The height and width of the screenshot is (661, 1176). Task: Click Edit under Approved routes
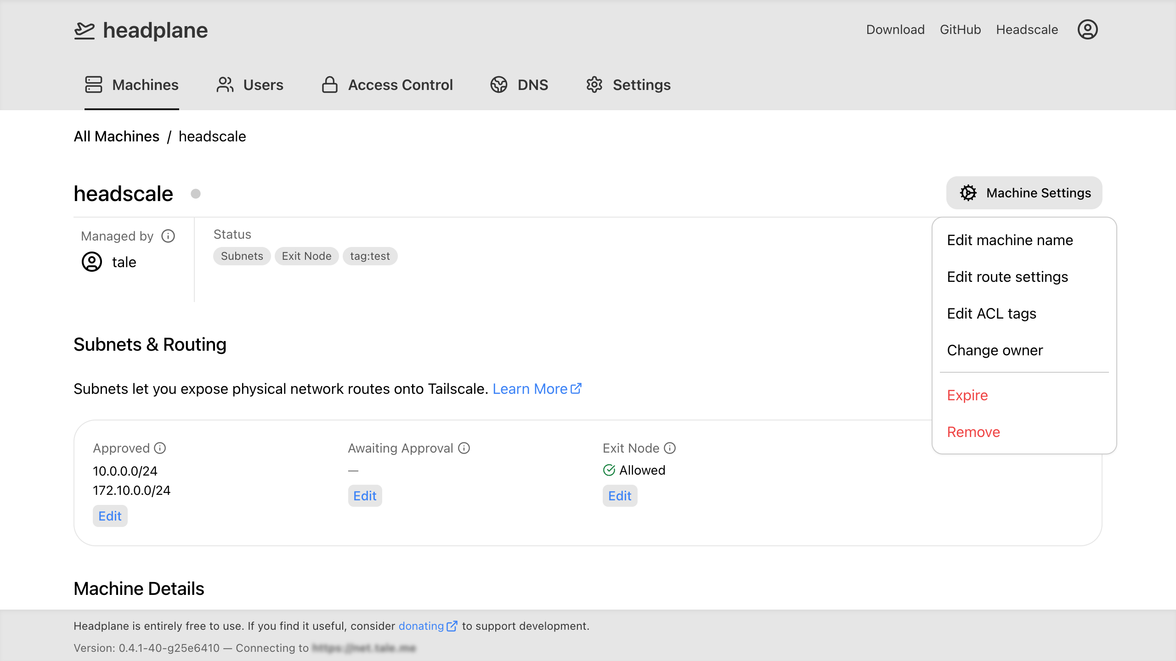click(x=110, y=516)
